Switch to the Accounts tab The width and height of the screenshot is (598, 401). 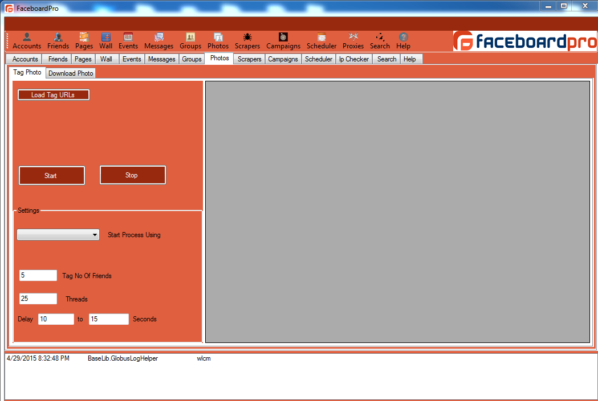click(25, 59)
